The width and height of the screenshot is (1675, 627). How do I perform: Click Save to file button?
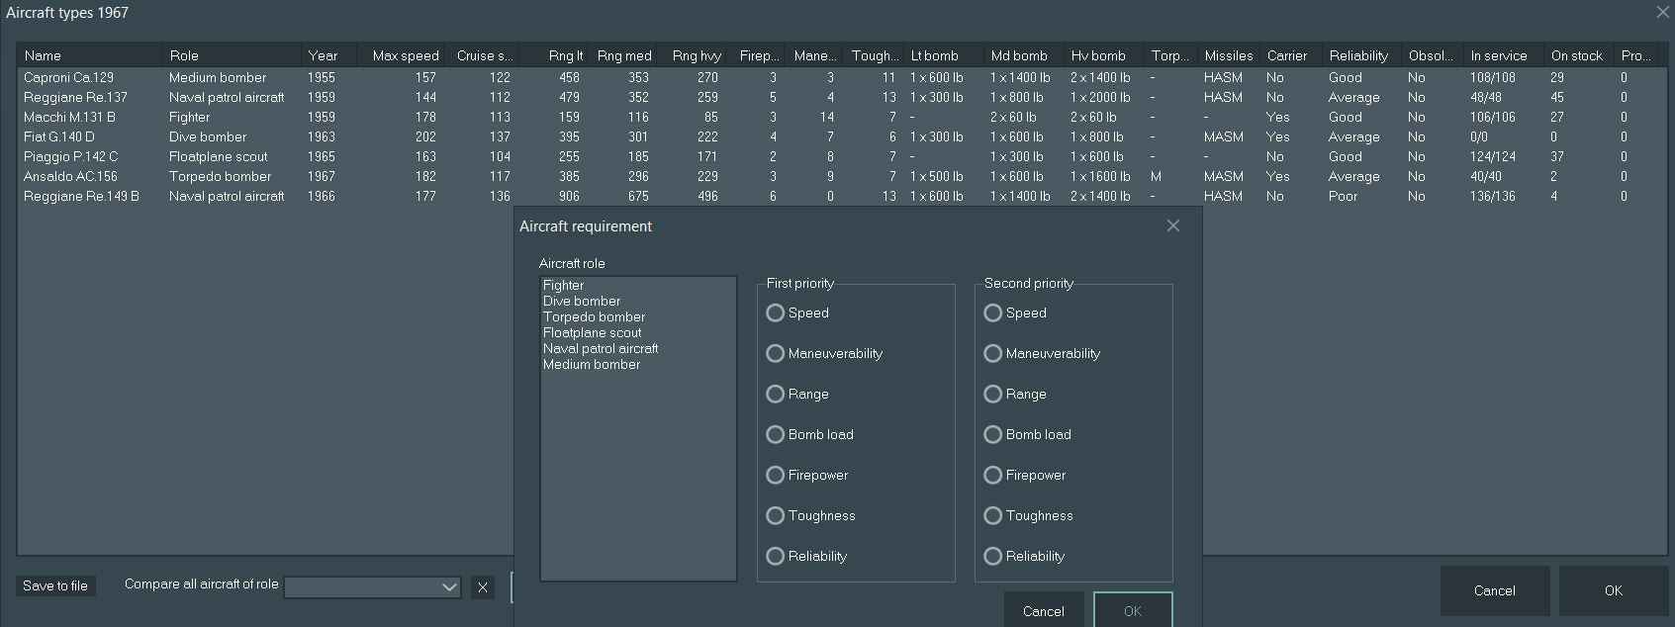(55, 585)
